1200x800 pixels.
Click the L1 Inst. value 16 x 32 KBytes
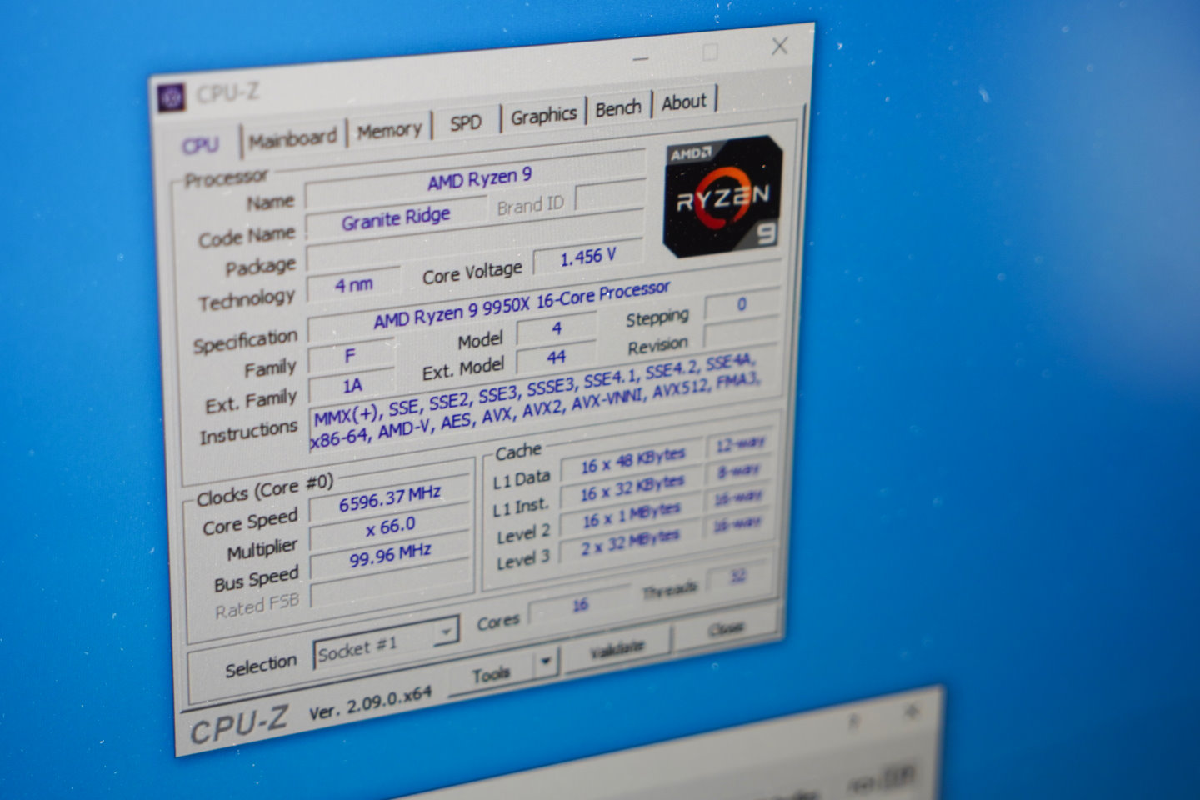[x=633, y=487]
